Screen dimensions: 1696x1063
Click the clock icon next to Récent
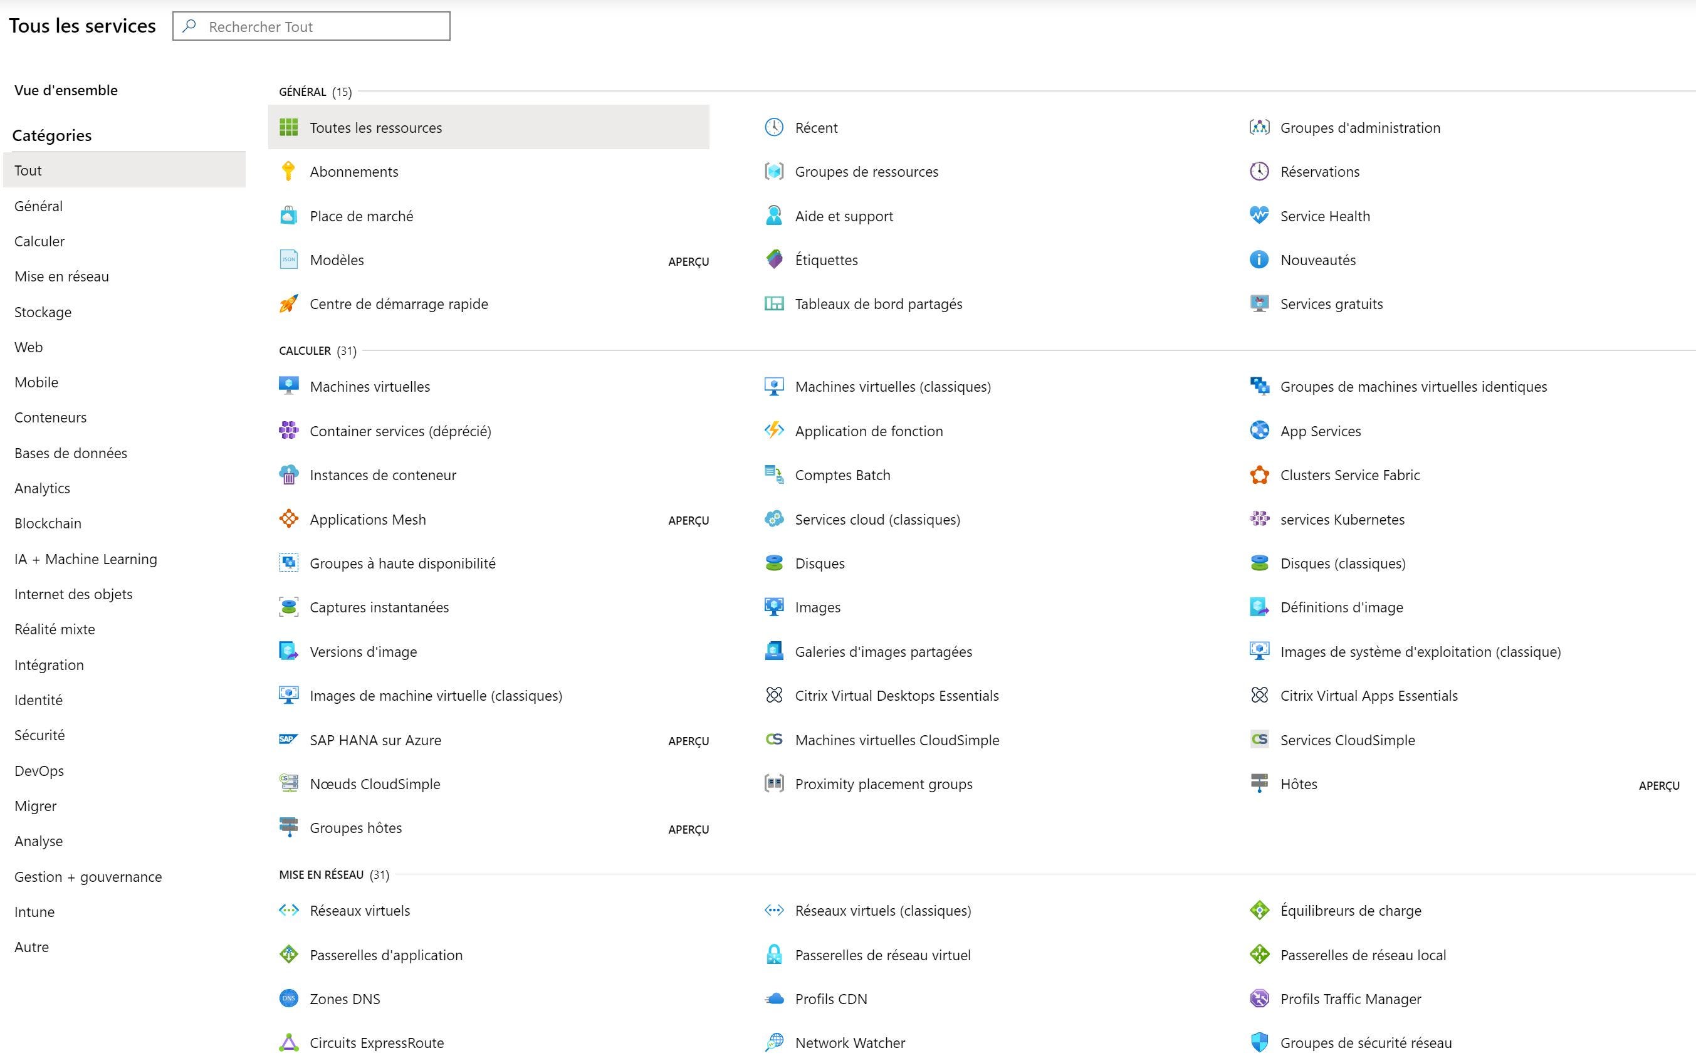(774, 127)
